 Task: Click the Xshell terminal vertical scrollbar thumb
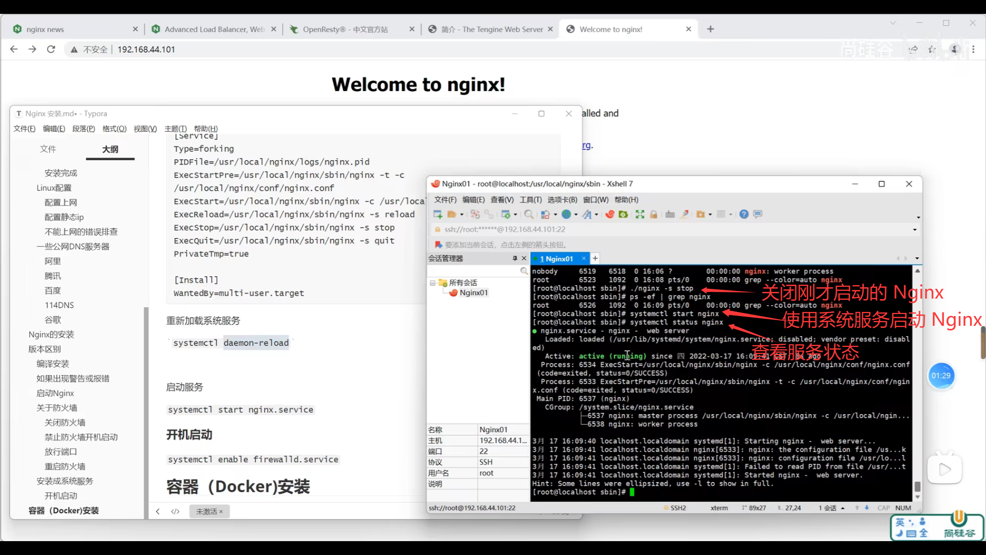[x=917, y=486]
